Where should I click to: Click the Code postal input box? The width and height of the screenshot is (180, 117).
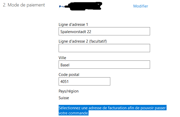[x=84, y=81]
